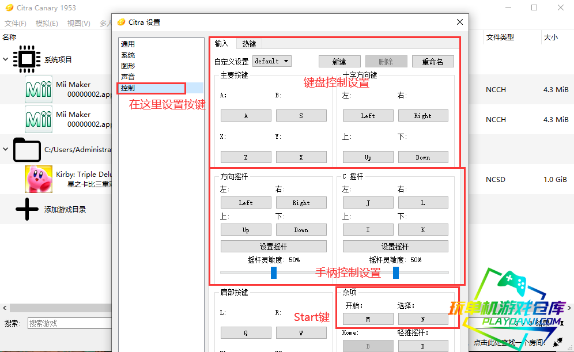Click the 重命名 button
The image size is (574, 352).
[x=432, y=62]
